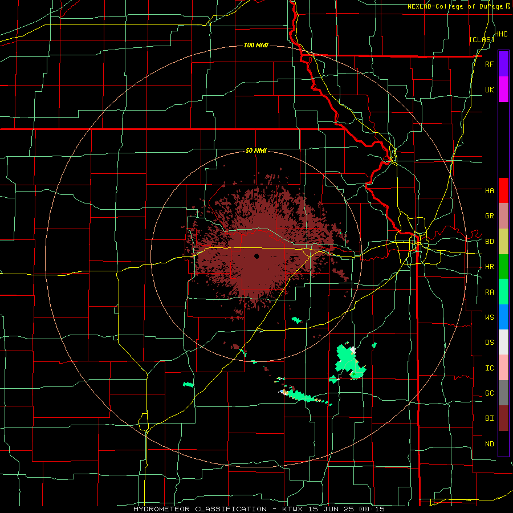Screen dimensions: 513x513
Task: Click the DS white legend block
Action: [x=503, y=342]
